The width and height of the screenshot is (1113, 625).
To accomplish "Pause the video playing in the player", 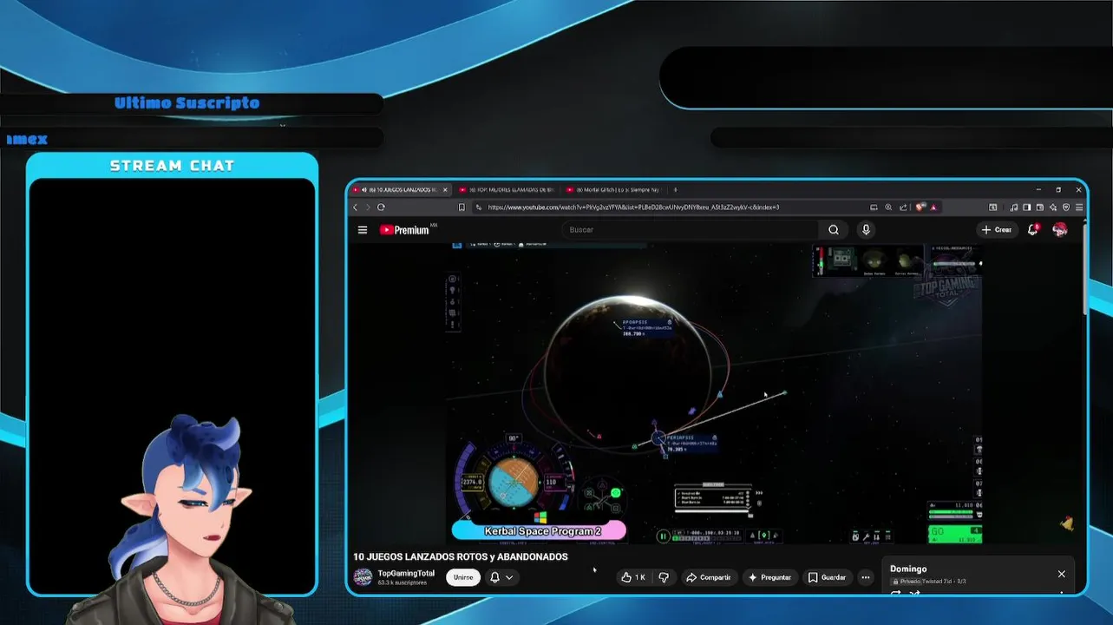I will click(663, 536).
